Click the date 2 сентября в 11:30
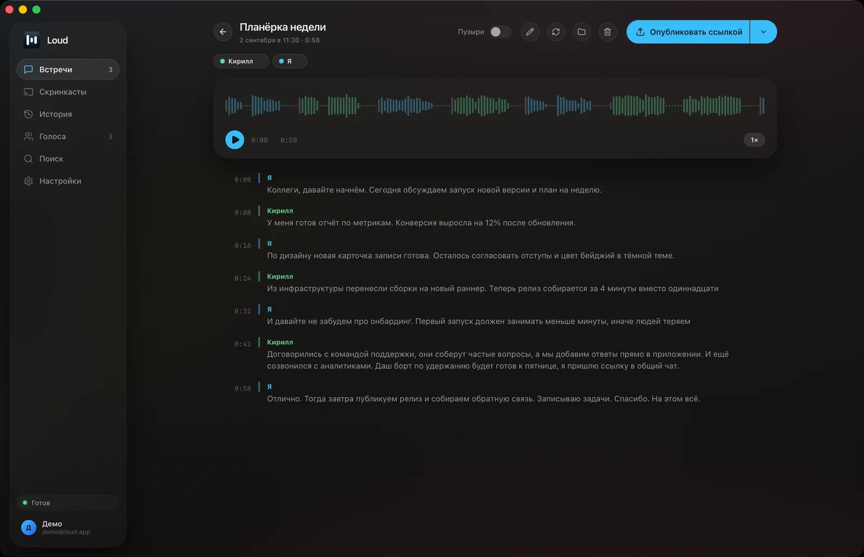Image resolution: width=864 pixels, height=557 pixels. [269, 40]
